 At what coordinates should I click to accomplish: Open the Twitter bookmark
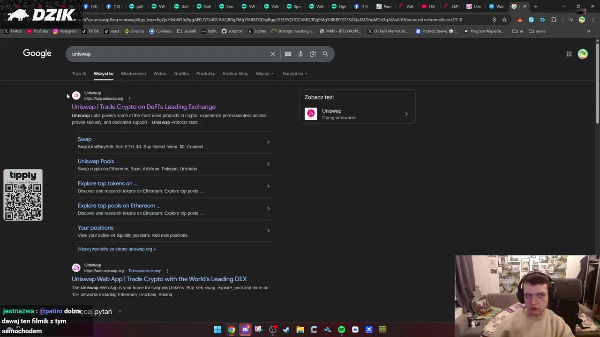click(13, 31)
